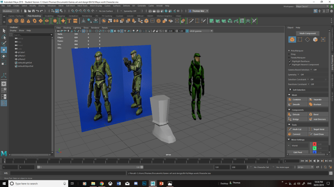Click the Target Weld button

click(x=318, y=129)
